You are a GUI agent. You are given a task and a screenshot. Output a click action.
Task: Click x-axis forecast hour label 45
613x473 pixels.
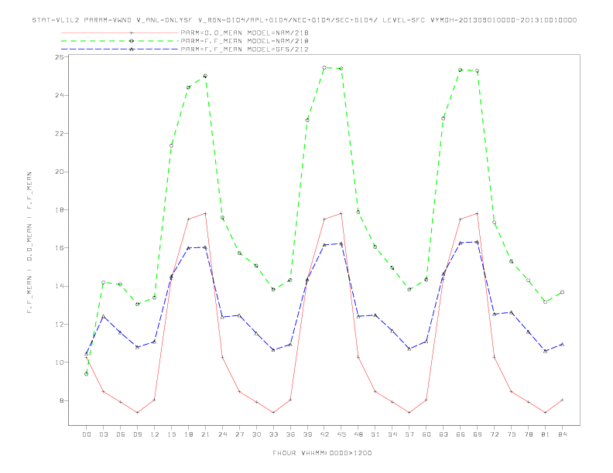tap(341, 434)
